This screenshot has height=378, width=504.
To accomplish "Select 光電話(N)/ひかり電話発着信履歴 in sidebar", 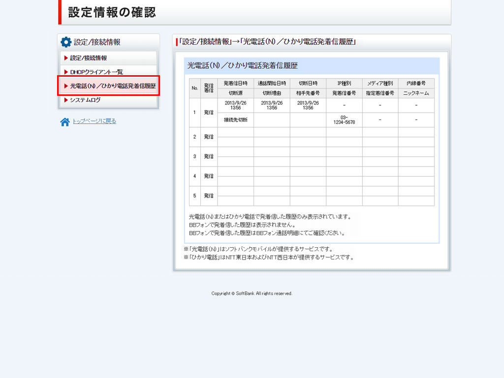I will [108, 86].
